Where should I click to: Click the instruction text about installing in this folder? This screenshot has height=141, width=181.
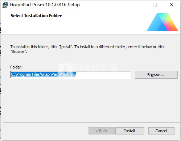click(87, 49)
